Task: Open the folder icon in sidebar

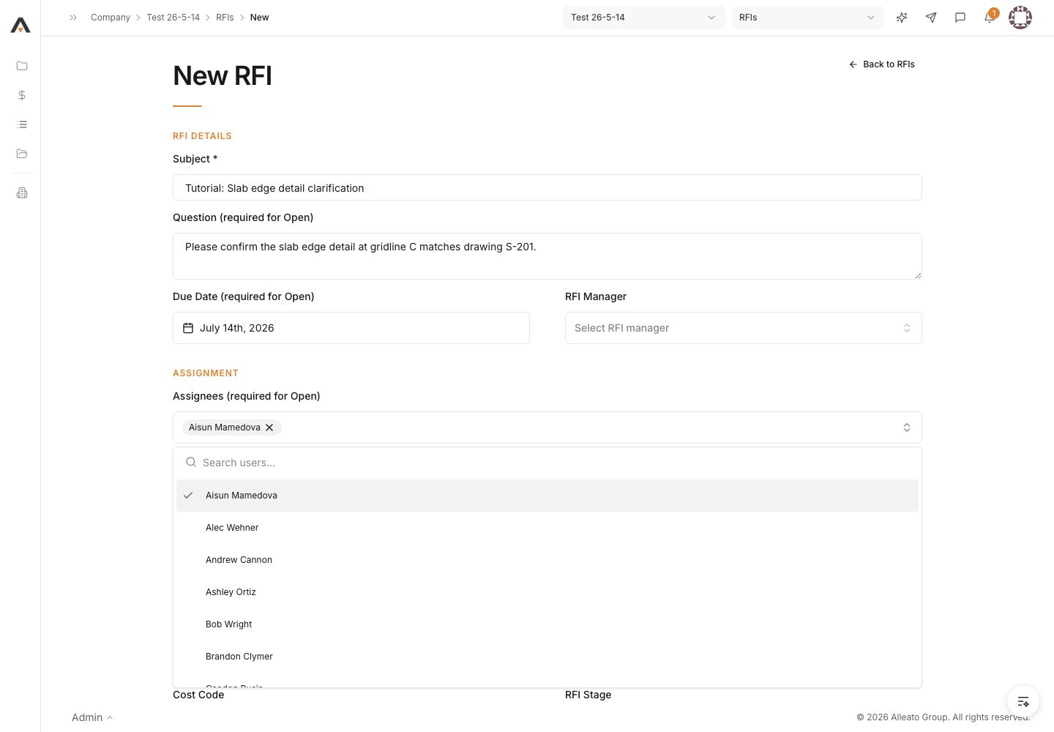Action: click(x=22, y=66)
